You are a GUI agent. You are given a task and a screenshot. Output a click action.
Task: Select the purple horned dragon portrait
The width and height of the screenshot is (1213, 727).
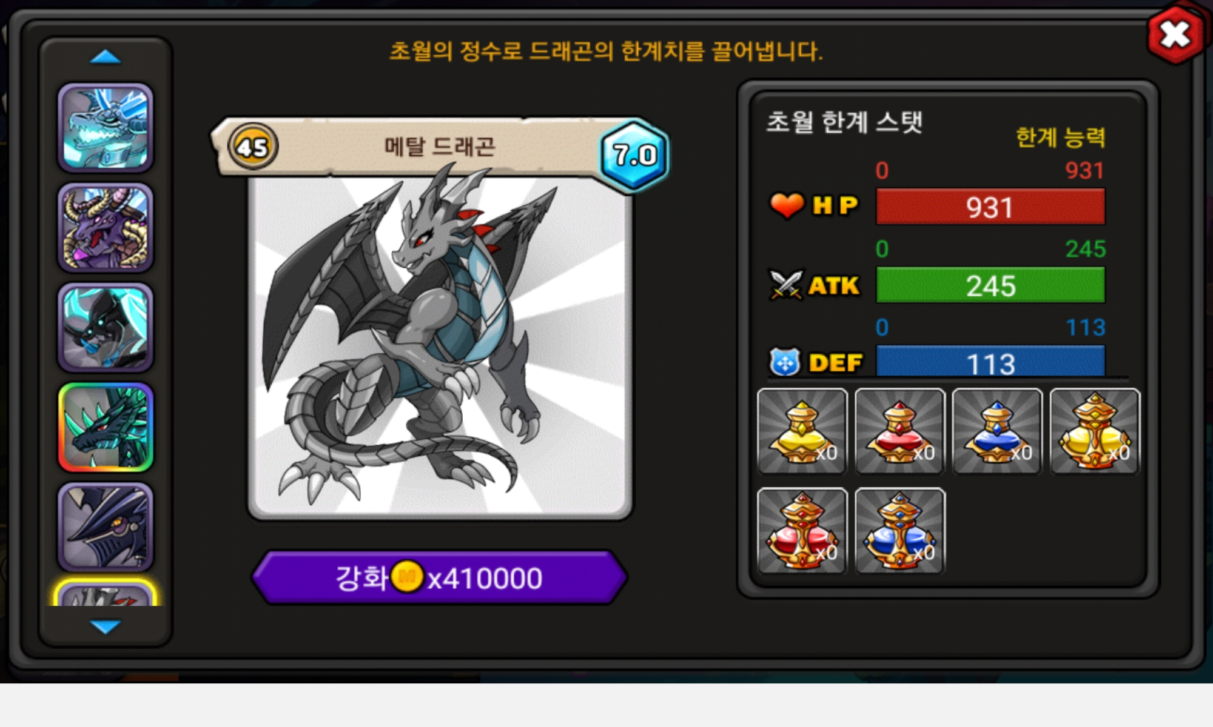pos(106,228)
